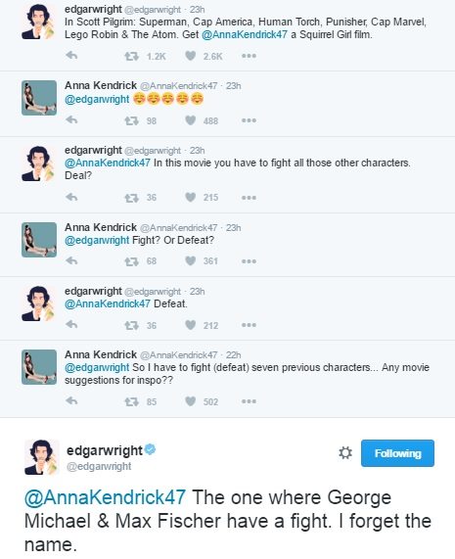Retweet the 'Fight? Or Defeat?' tweet

131,261
